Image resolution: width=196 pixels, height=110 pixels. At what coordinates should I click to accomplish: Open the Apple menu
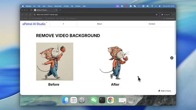pyautogui.click(x=23, y=6)
